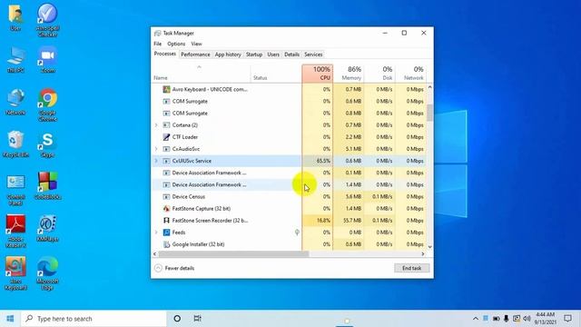
Task: Select the Device Census process row
Action: (x=289, y=196)
